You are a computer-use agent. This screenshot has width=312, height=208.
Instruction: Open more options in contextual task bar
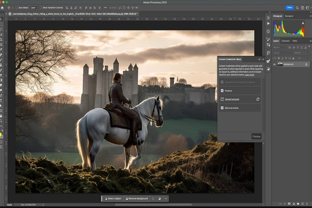coord(166,199)
